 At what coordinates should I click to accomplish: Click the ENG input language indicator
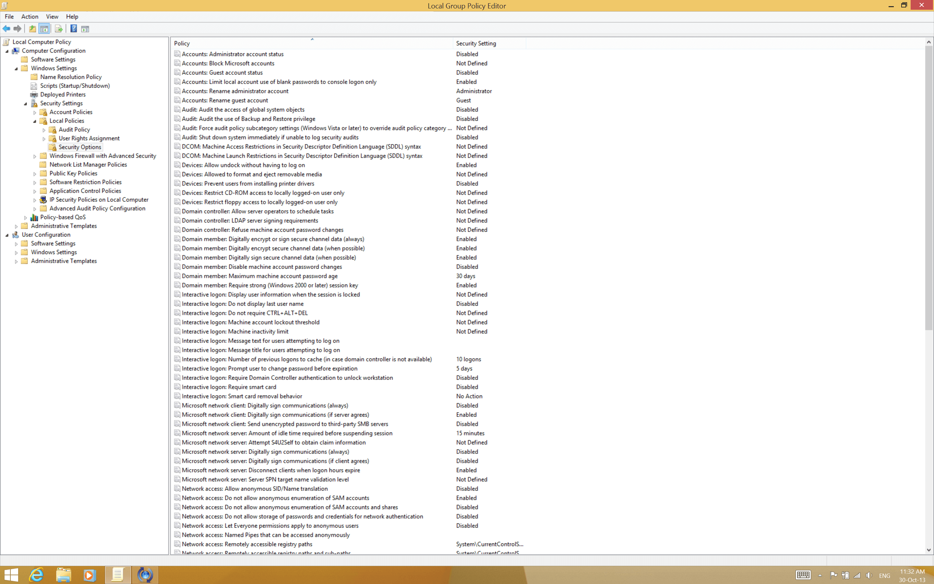click(x=884, y=576)
